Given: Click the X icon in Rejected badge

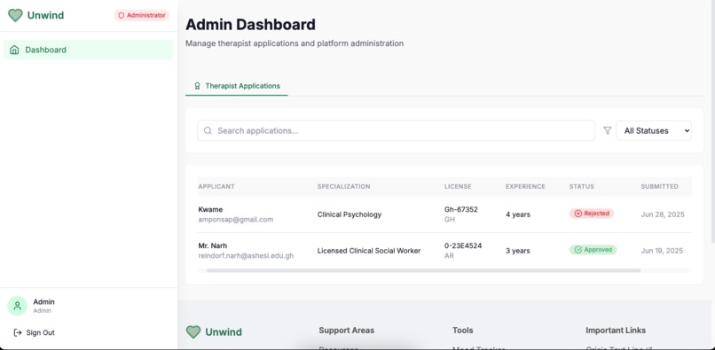Looking at the screenshot, I should (577, 214).
